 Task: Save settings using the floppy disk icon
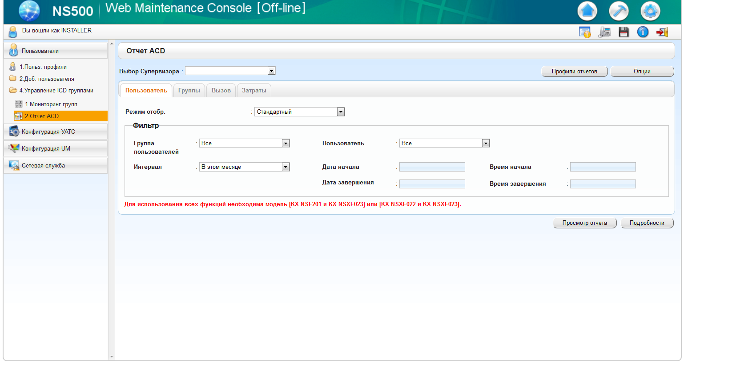click(x=623, y=32)
